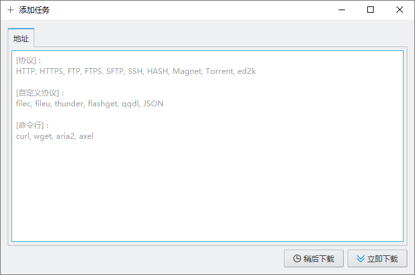This screenshot has width=415, height=275.
Task: Start the task with 立即下载 button
Action: pyautogui.click(x=377, y=258)
